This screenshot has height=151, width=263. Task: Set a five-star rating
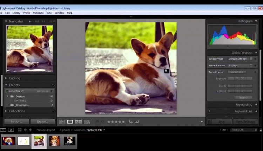123,122
